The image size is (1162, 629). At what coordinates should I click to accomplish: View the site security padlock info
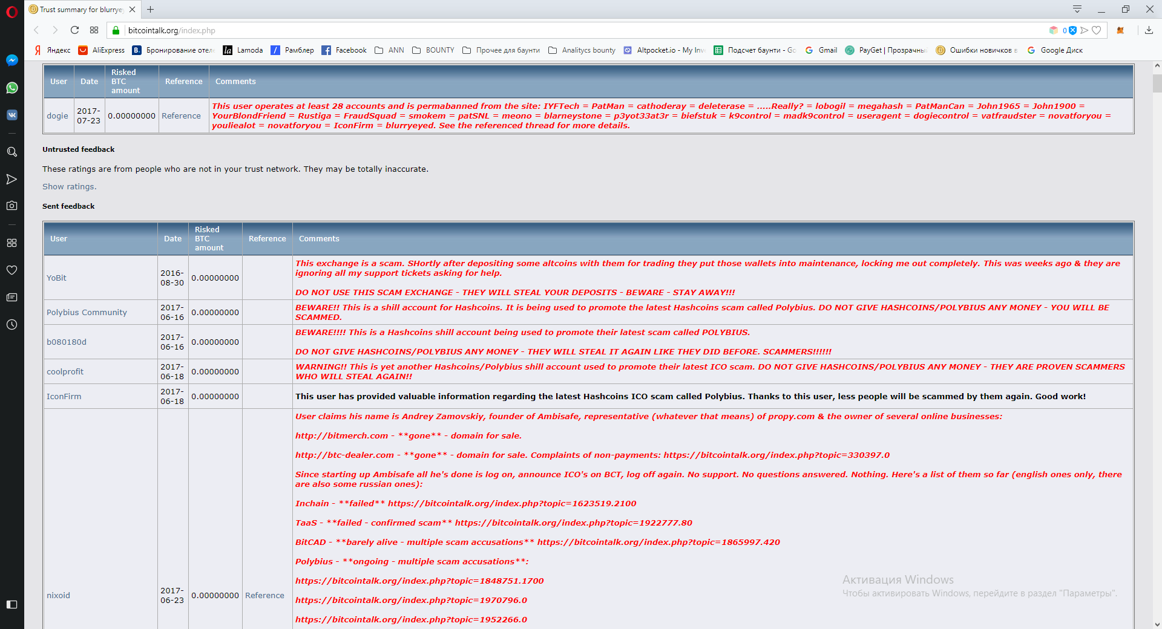point(116,30)
